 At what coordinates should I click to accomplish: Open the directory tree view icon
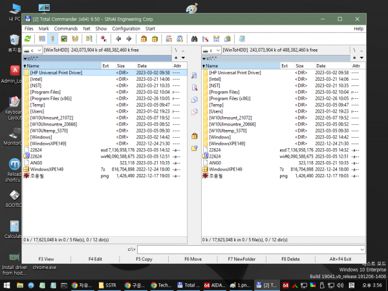point(75,39)
